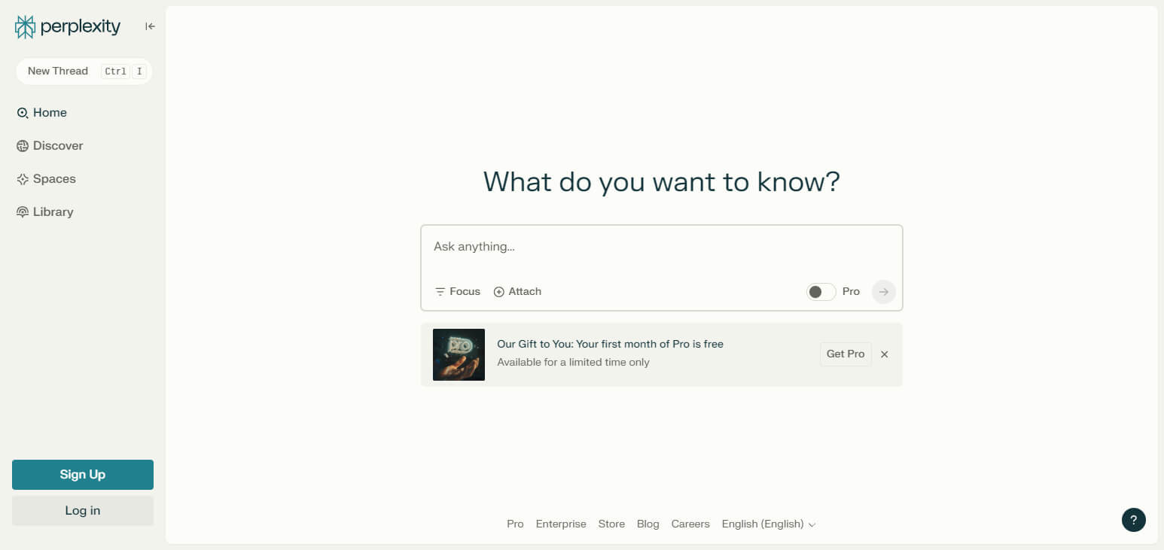Open the Focus selector
This screenshot has height=550, width=1164.
tap(458, 292)
